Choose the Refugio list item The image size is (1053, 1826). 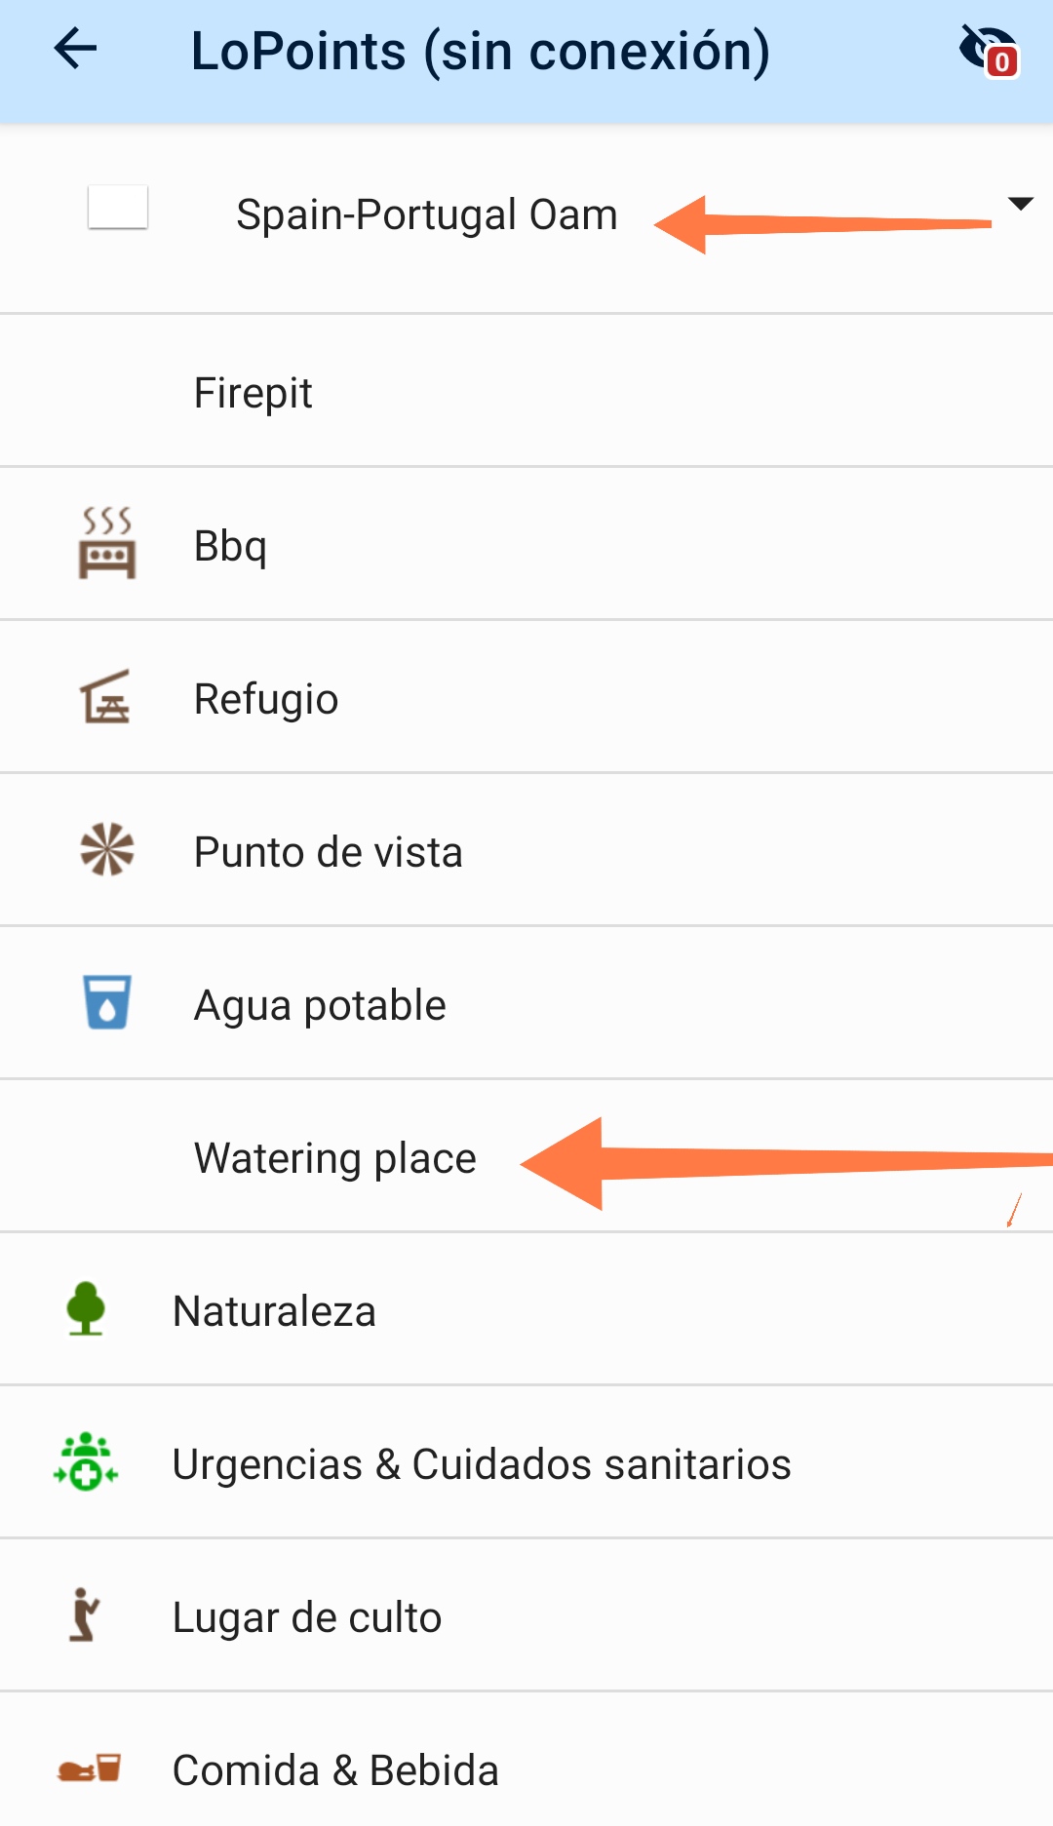[x=266, y=699]
